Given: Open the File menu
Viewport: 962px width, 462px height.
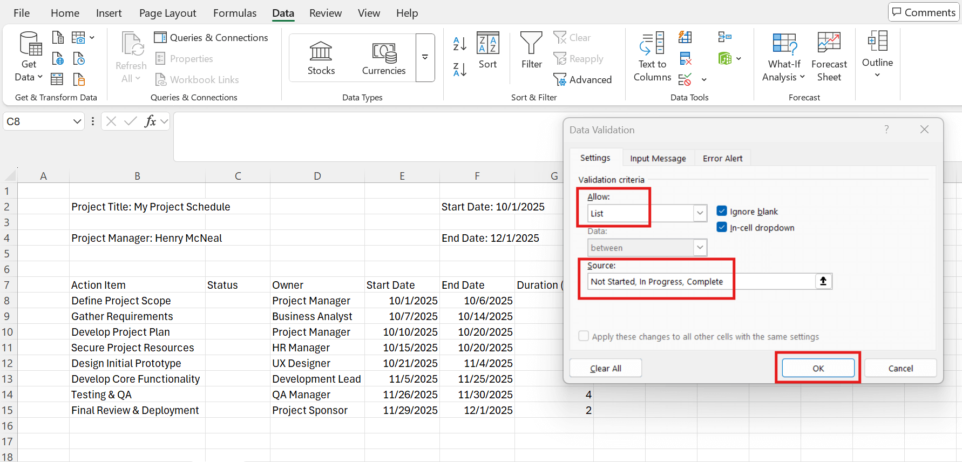Looking at the screenshot, I should click(22, 13).
